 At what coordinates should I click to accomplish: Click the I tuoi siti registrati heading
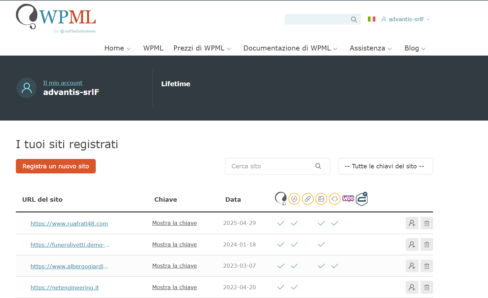[x=67, y=144]
